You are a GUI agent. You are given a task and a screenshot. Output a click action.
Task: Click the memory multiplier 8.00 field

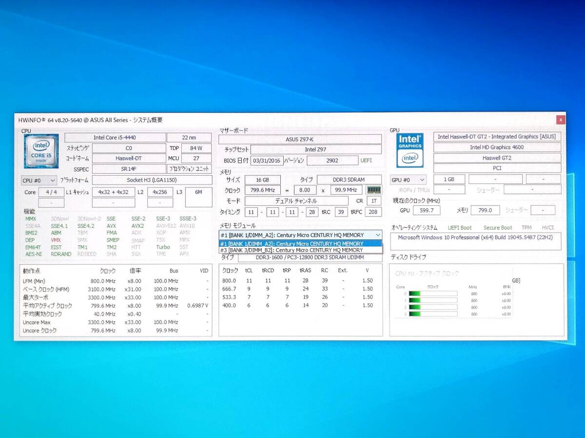tap(305, 190)
